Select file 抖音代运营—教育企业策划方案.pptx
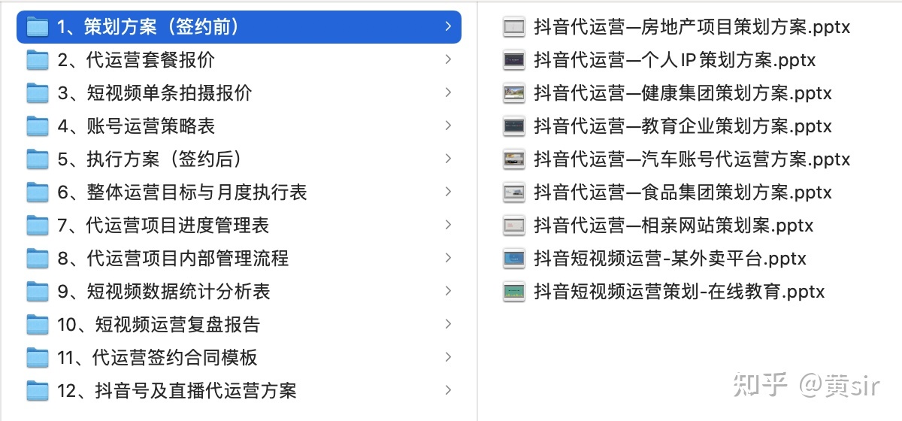 [683, 127]
